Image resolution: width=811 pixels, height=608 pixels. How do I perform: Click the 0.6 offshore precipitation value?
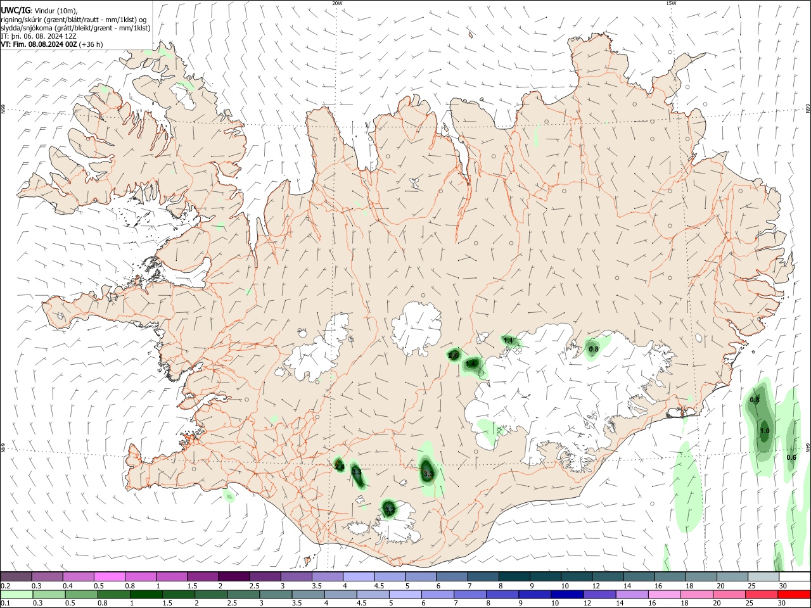791,457
